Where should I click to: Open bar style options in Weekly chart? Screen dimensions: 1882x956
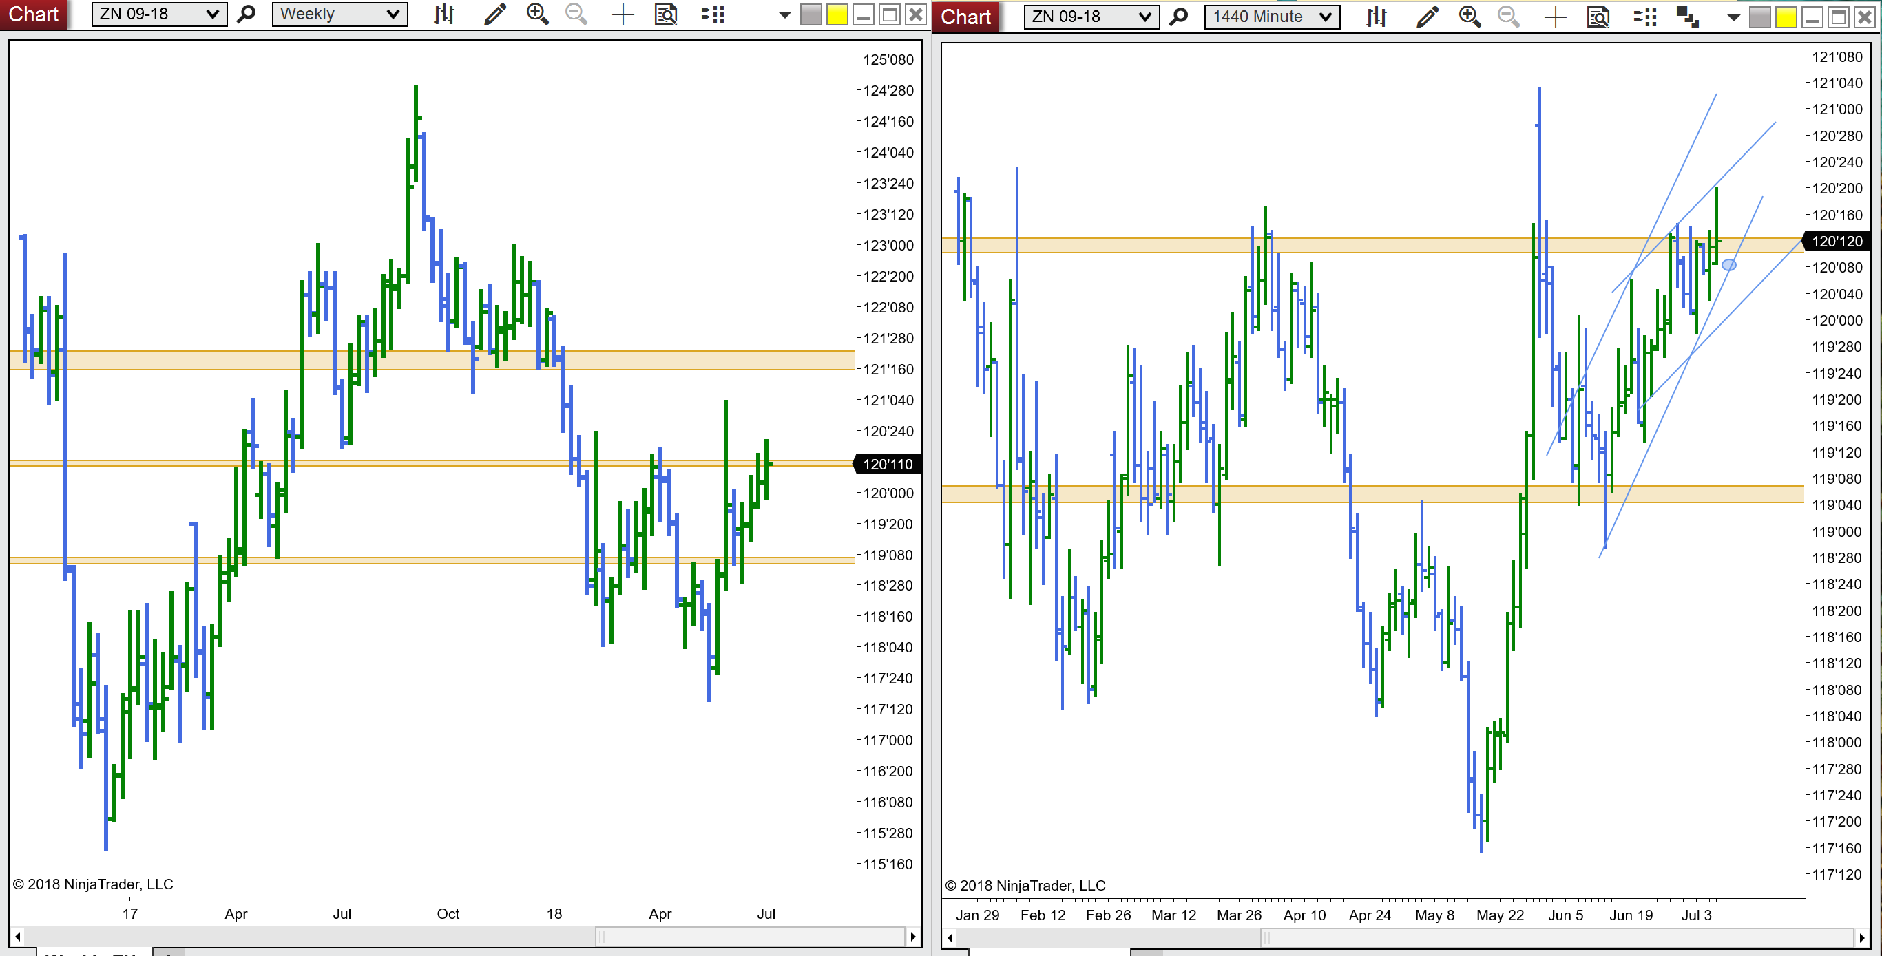click(x=443, y=14)
